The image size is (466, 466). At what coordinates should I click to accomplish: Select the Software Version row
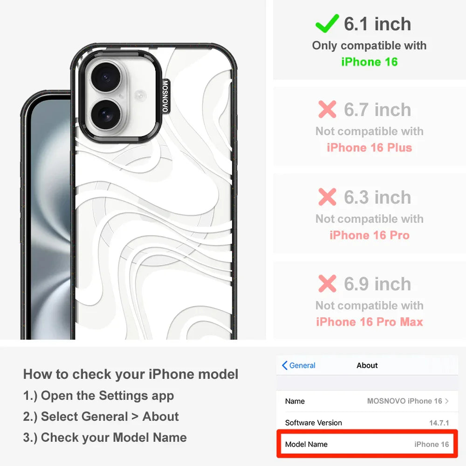(x=367, y=422)
